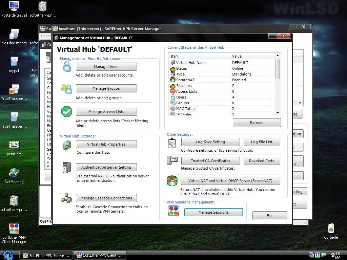Select the Groups row in status list
Viewport: 347px width, 260px height.
coord(222,103)
